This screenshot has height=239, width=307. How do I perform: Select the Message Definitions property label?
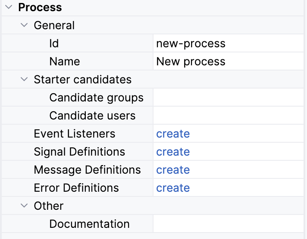coord(87,170)
